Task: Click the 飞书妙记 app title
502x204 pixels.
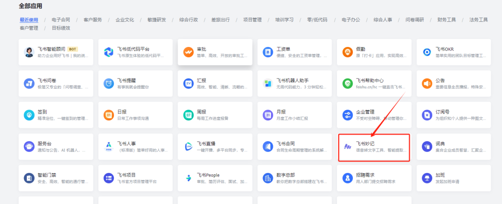Action: 365,144
